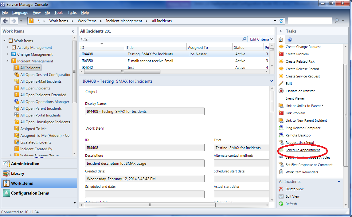This screenshot has width=352, height=217.
Task: Click the Remote Desktop icon
Action: pyautogui.click(x=281, y=135)
